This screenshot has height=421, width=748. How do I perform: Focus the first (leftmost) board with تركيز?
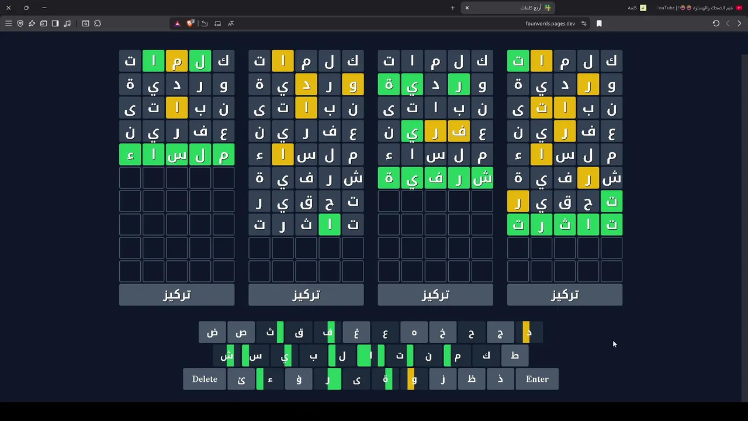pos(177,295)
